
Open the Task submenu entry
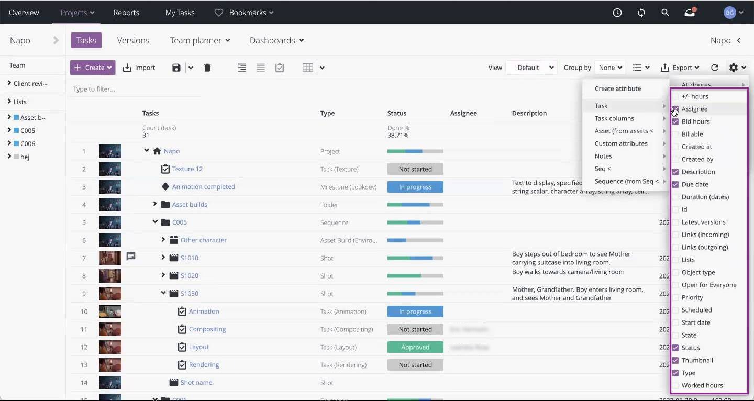(x=626, y=106)
